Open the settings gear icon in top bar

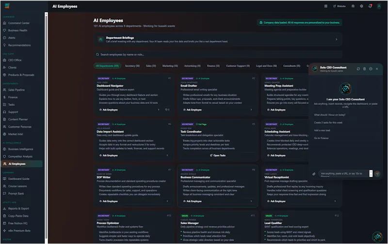353,6
